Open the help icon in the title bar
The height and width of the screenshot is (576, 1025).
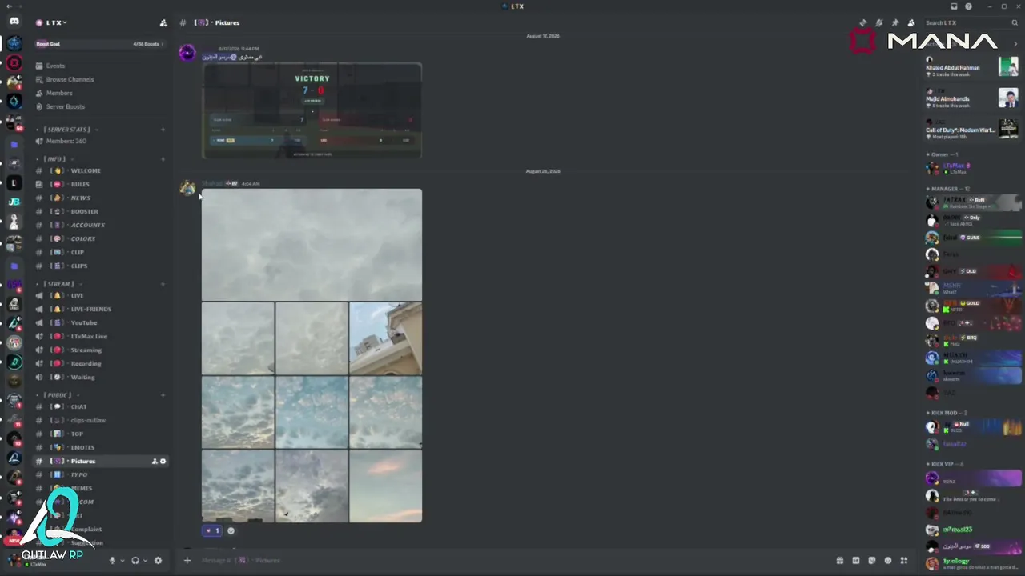(968, 6)
